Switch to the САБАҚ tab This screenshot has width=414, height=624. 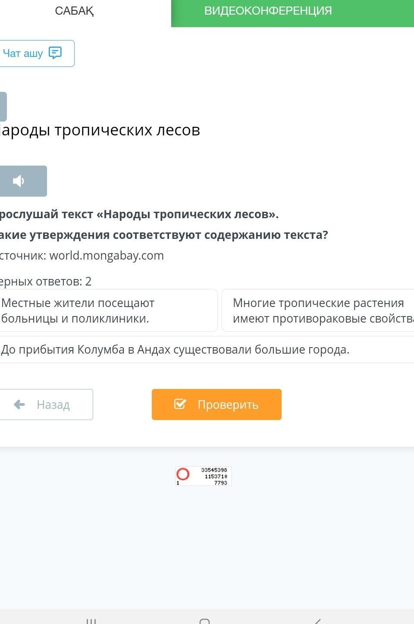point(74,11)
